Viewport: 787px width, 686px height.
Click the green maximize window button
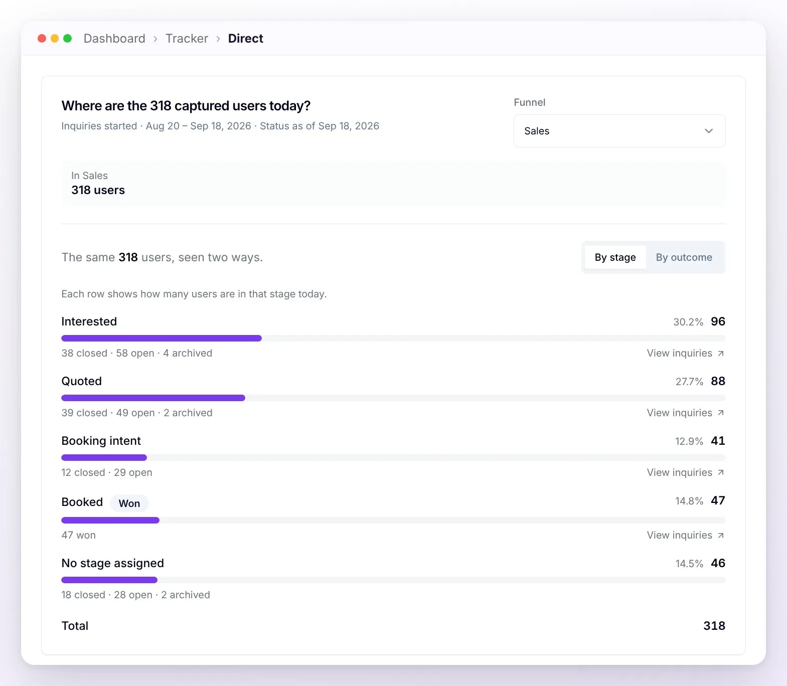[x=68, y=39]
